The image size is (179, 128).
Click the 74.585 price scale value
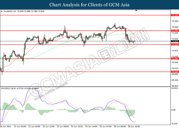[x=175, y=21]
